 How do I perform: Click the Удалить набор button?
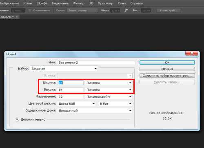(167, 82)
